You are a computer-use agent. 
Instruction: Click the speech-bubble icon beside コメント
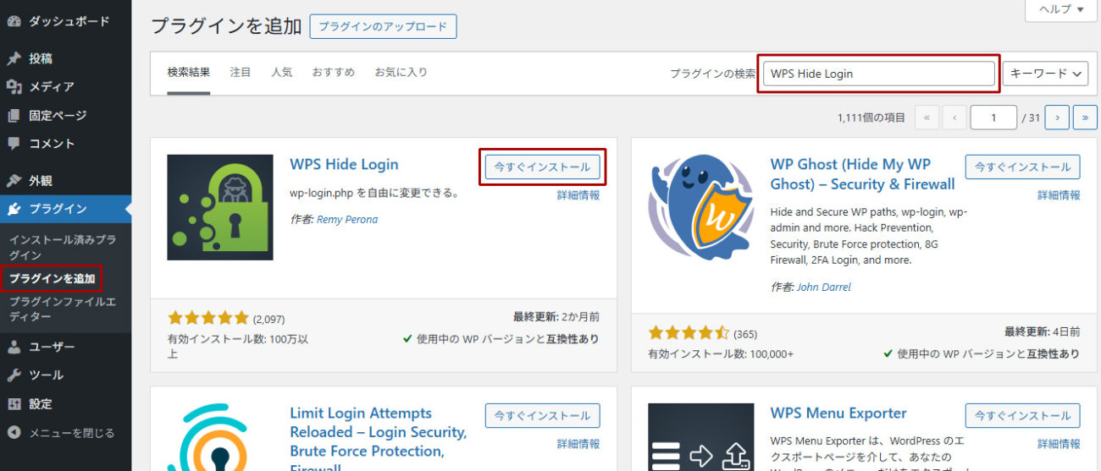(14, 144)
